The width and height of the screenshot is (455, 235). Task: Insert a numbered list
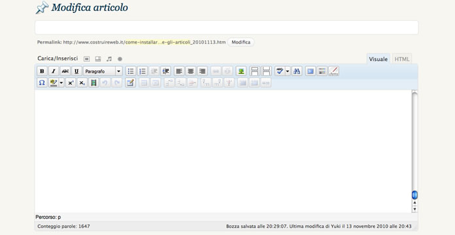[142, 71]
